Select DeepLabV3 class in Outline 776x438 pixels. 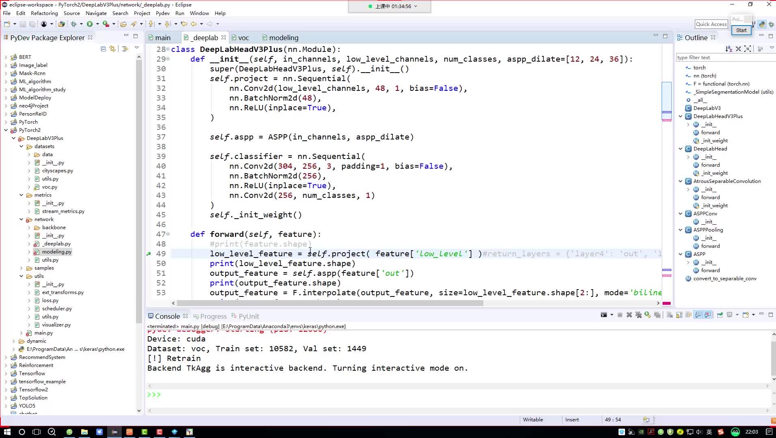707,108
